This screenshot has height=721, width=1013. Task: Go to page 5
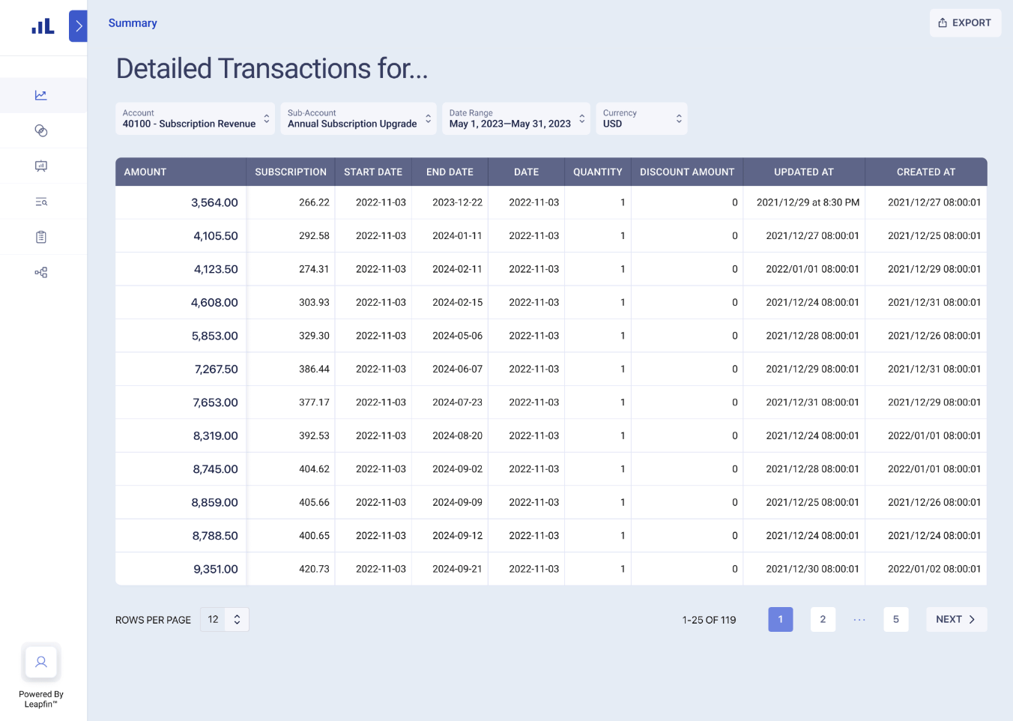(895, 619)
